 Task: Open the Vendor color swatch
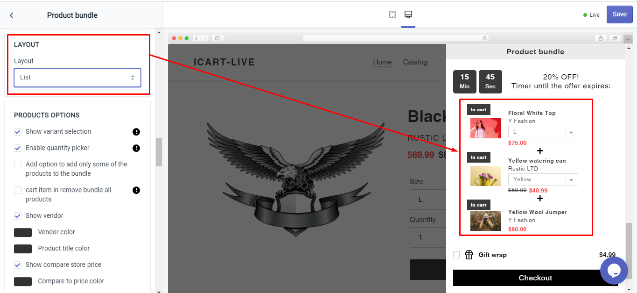click(x=23, y=232)
